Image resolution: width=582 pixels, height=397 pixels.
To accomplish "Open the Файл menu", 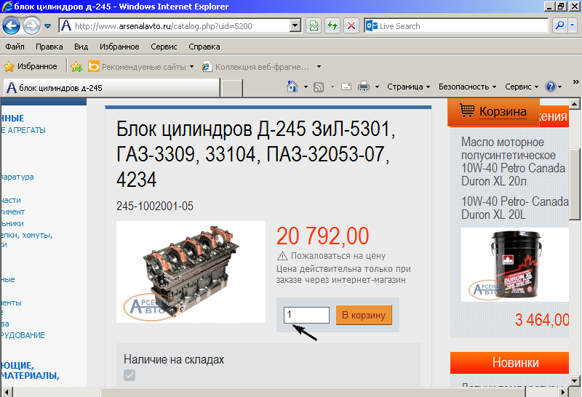I will 15,47.
